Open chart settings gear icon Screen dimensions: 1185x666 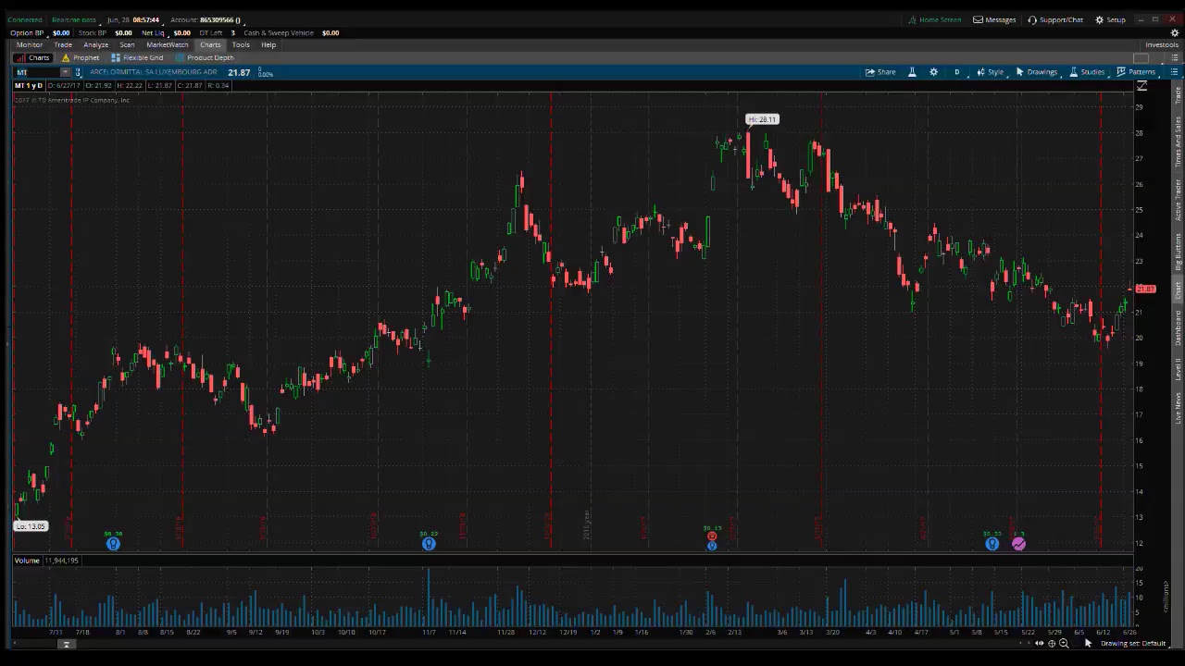(x=933, y=72)
